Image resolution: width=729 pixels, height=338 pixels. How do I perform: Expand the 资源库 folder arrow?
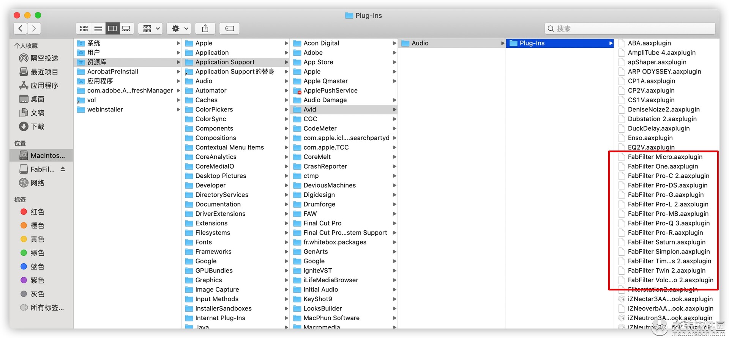[x=178, y=62]
